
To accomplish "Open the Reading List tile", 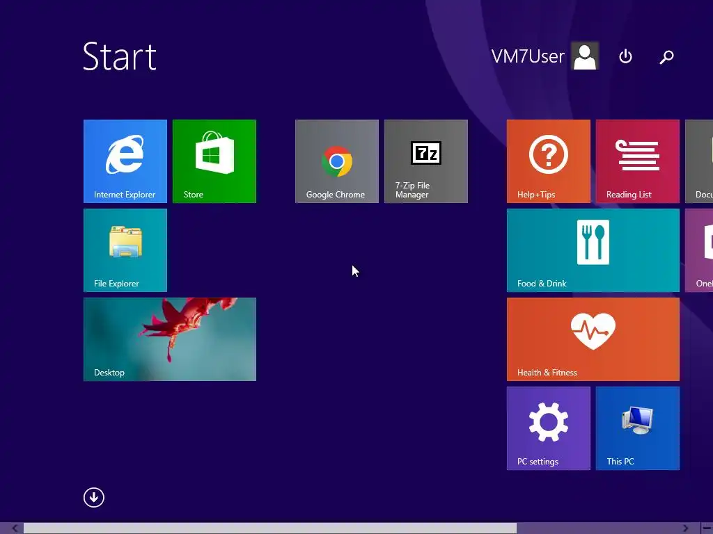I will pyautogui.click(x=638, y=161).
